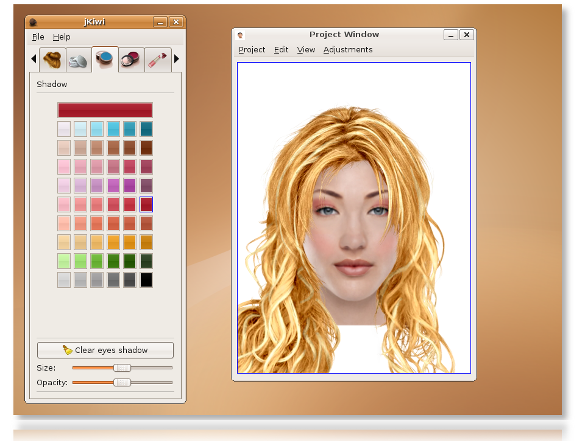Open the blush compact tab

[132, 60]
